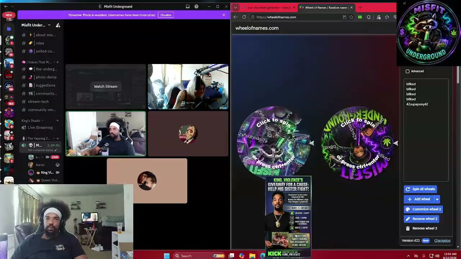The image size is (461, 259).
Task: Click the Add wheel button
Action: tap(419, 199)
